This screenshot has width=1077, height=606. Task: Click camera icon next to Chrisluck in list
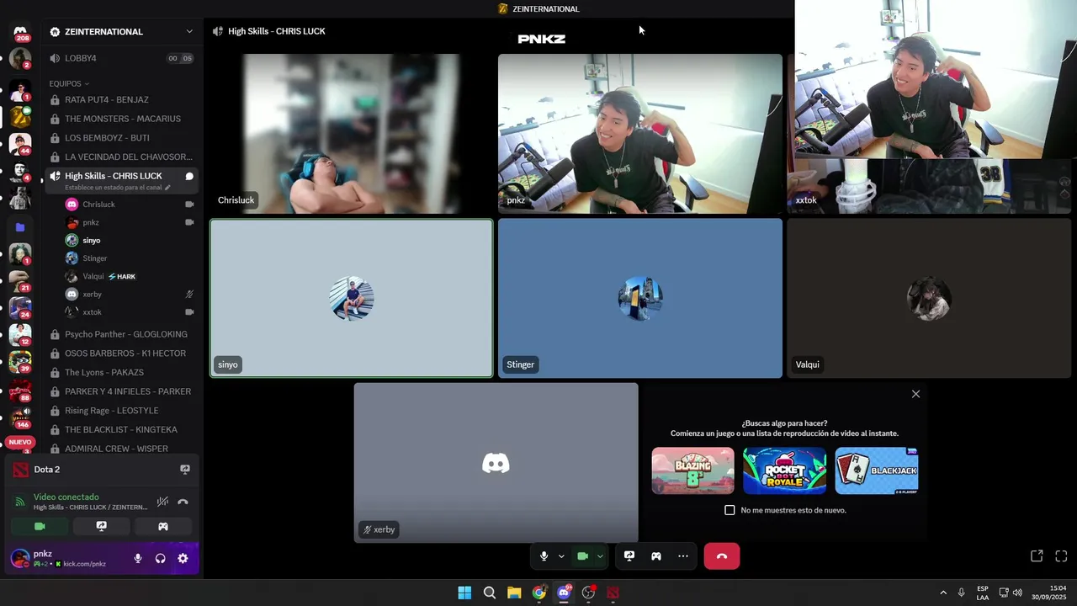click(189, 205)
